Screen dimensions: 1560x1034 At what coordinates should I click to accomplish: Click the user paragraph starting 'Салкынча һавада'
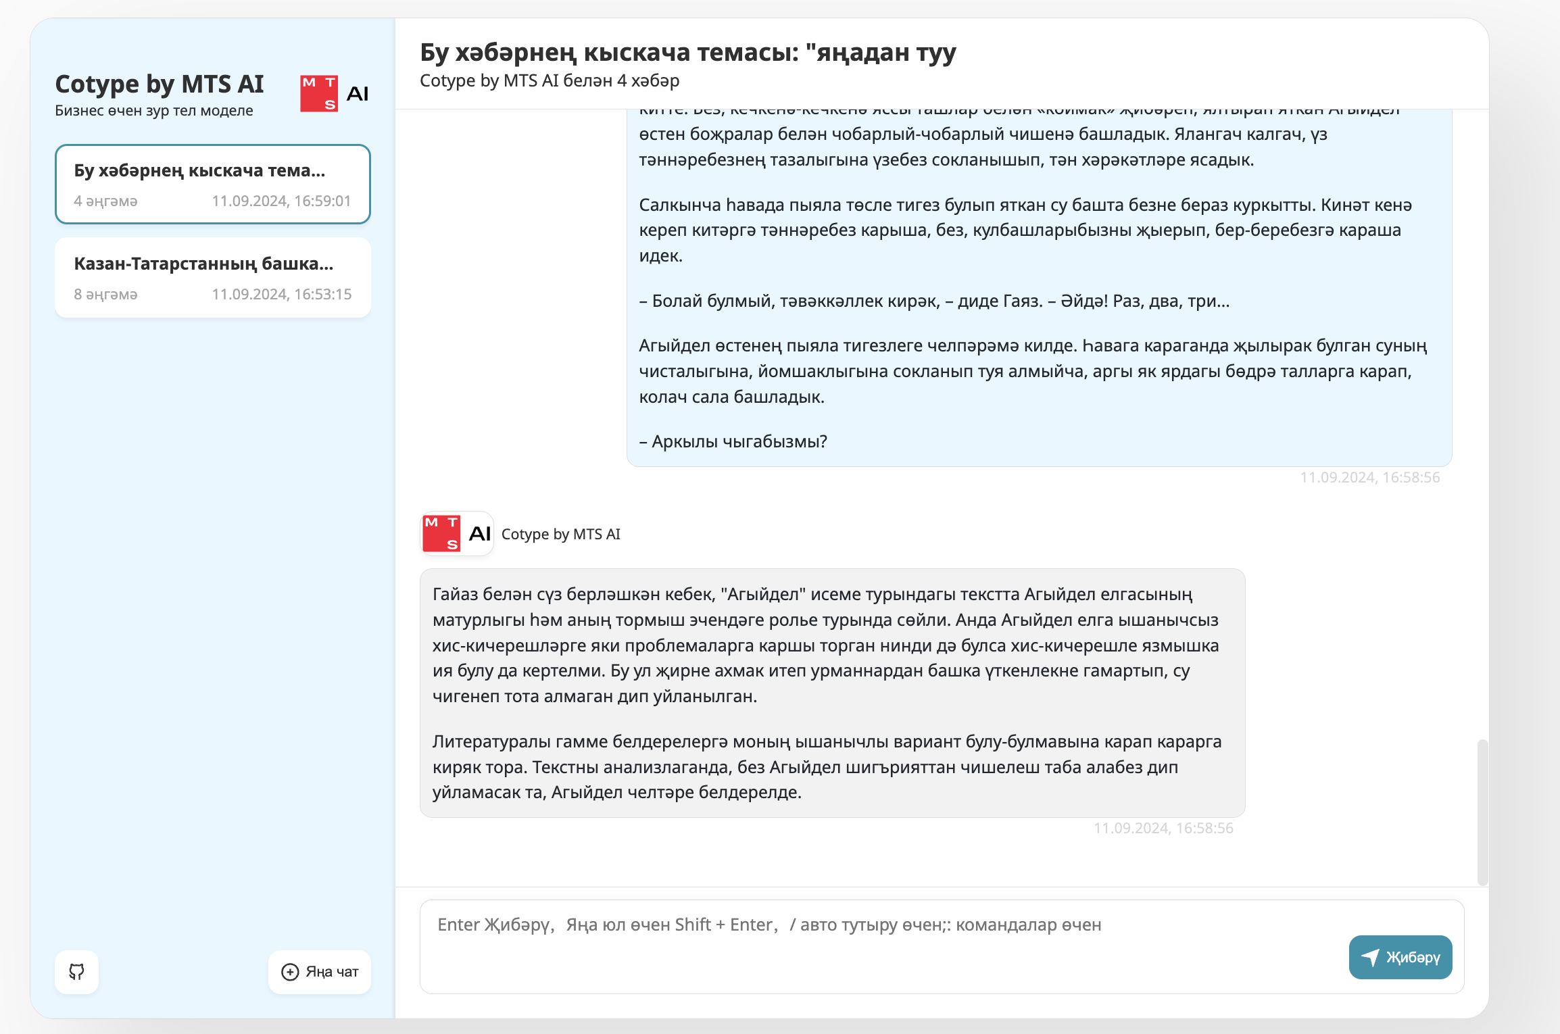pyautogui.click(x=1025, y=230)
